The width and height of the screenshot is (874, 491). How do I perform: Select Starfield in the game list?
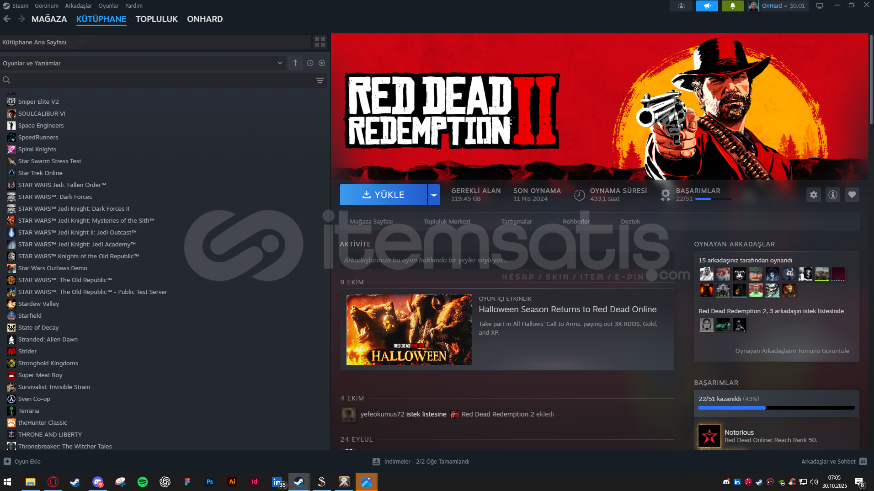[30, 316]
